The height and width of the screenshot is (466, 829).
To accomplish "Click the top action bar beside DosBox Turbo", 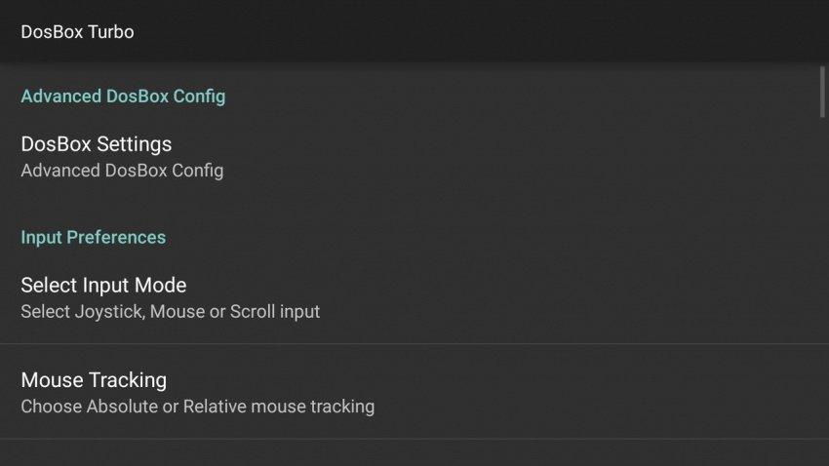I will [476, 32].
